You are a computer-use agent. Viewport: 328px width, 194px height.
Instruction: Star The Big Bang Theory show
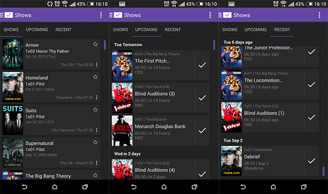(95, 175)
